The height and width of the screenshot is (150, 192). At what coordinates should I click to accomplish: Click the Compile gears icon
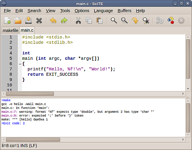tap(160, 21)
